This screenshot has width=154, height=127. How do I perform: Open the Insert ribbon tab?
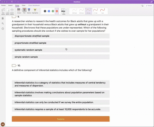10,5
